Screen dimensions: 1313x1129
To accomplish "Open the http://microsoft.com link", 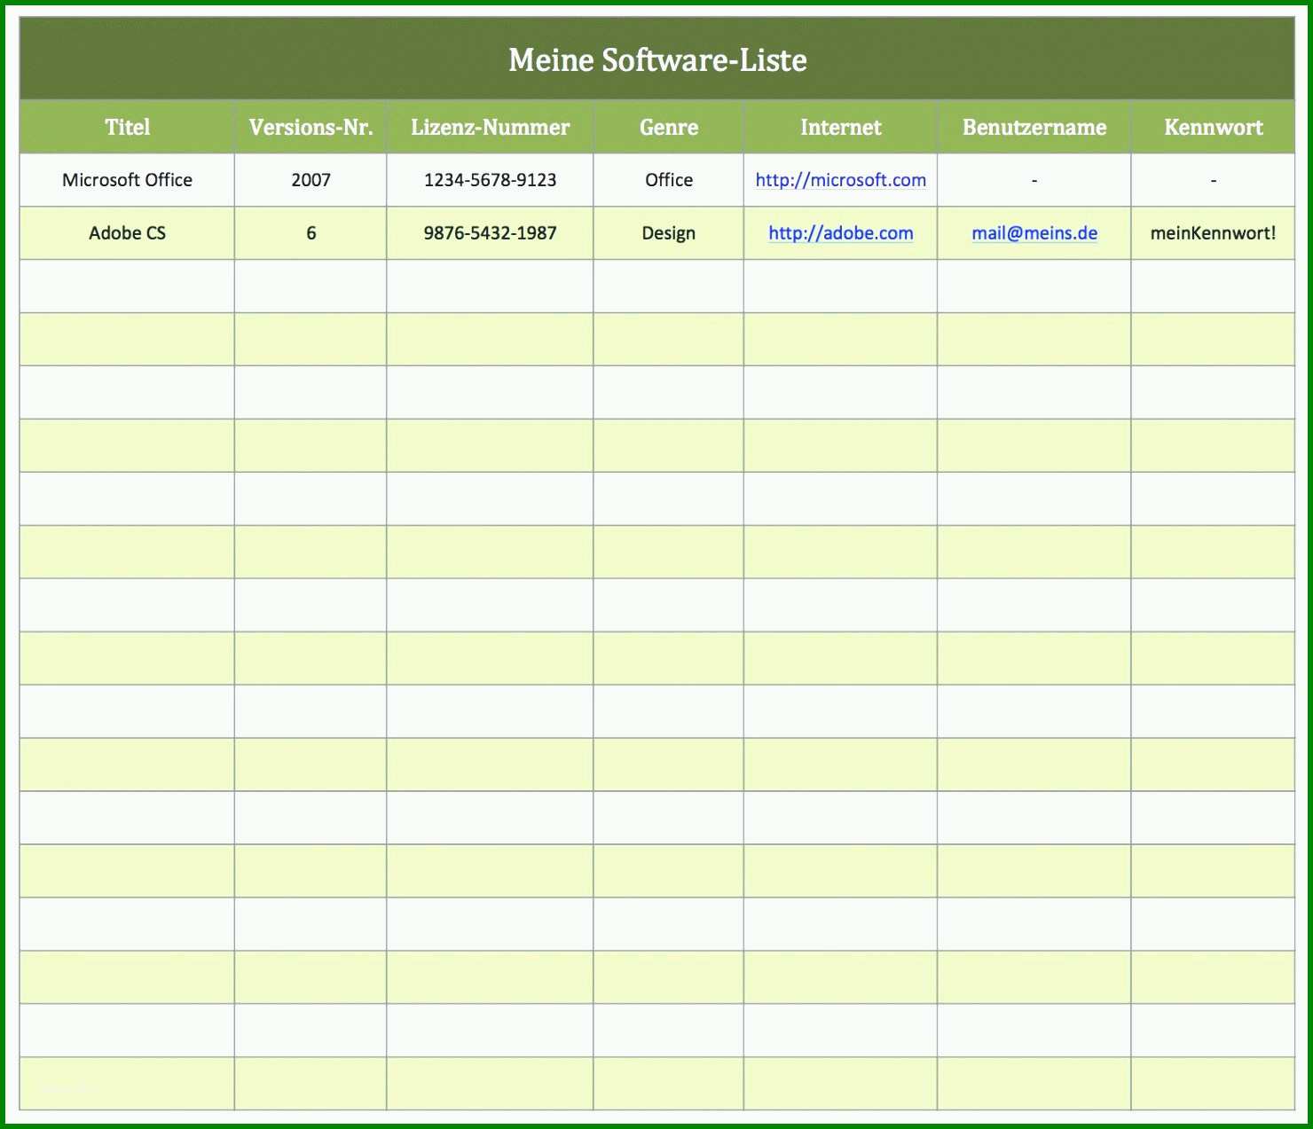I will click(x=840, y=180).
